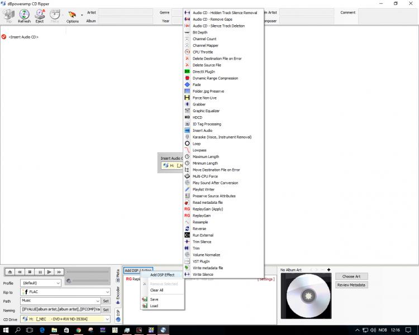Click the Choose Art button
This screenshot has width=419, height=335.
(351, 276)
